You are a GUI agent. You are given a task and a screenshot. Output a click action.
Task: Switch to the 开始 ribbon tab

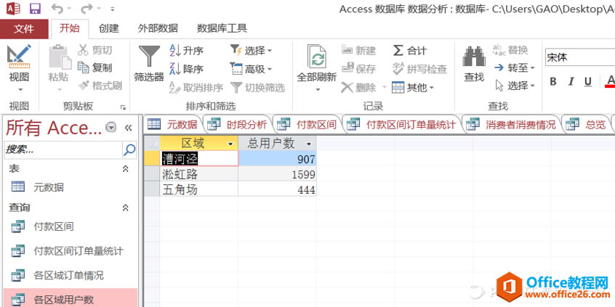[70, 28]
